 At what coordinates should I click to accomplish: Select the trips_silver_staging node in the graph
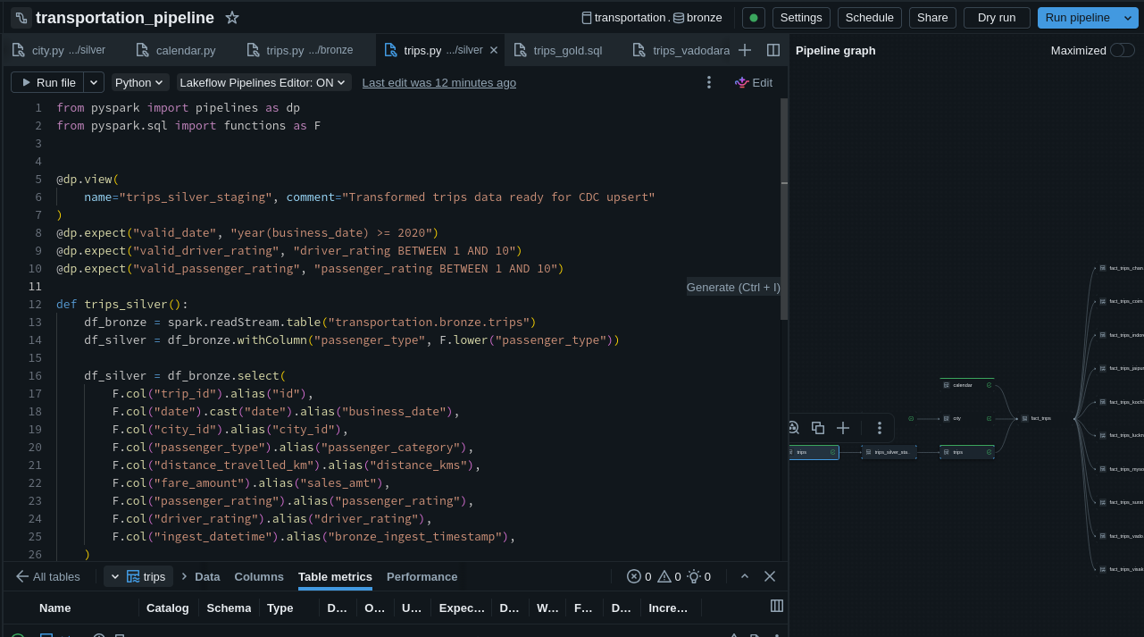[x=890, y=452]
